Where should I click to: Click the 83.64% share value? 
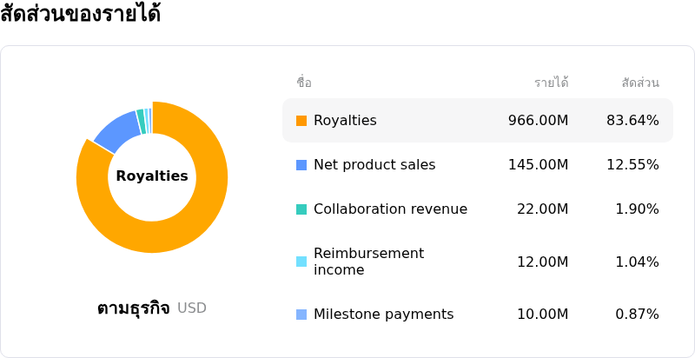(632, 121)
